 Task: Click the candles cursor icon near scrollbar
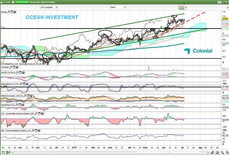click(x=8, y=152)
